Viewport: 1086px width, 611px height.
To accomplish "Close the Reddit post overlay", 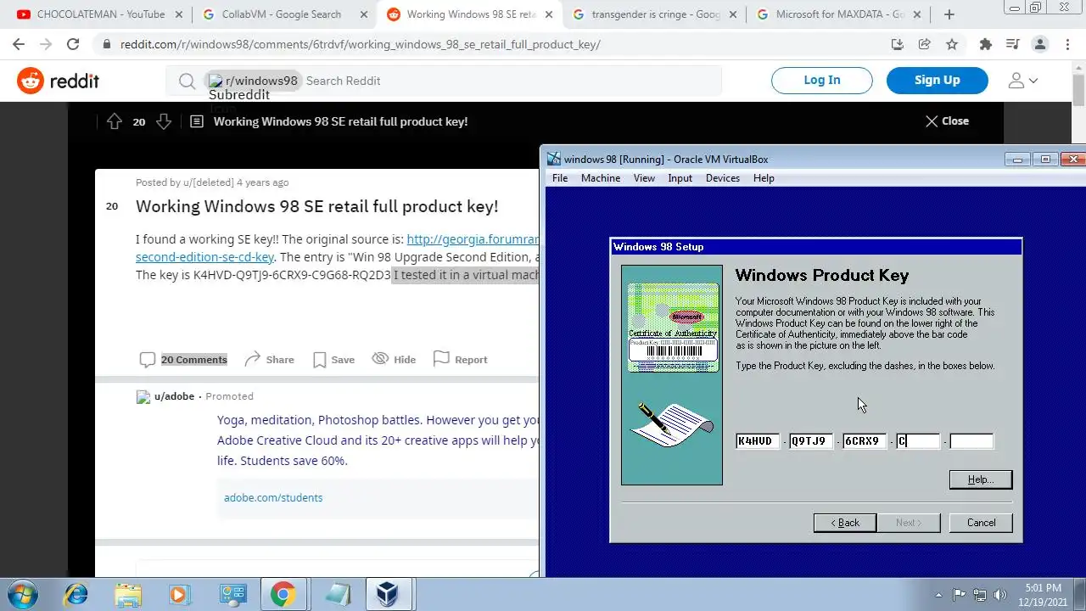I will (x=947, y=121).
